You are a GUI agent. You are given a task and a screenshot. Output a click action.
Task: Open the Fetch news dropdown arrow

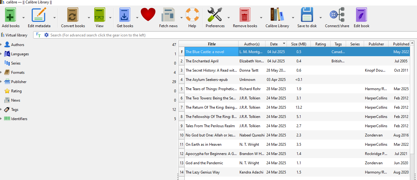pyautogui.click(x=182, y=18)
